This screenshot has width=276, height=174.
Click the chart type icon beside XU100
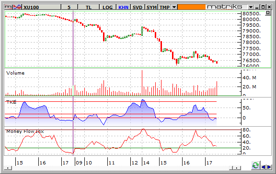click(x=17, y=7)
